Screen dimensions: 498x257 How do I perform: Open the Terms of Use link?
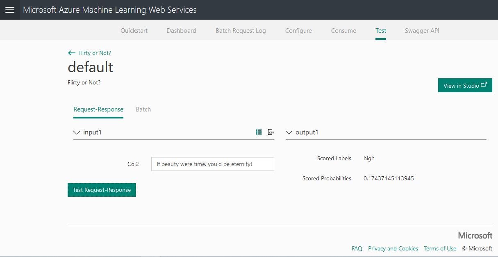click(x=440, y=248)
